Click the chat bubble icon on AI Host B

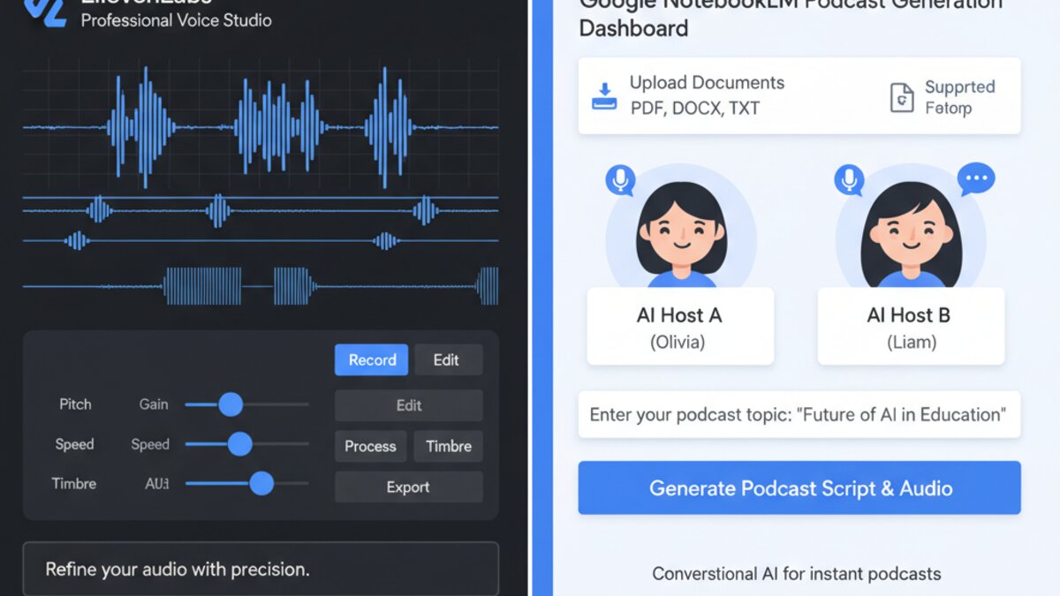point(976,179)
